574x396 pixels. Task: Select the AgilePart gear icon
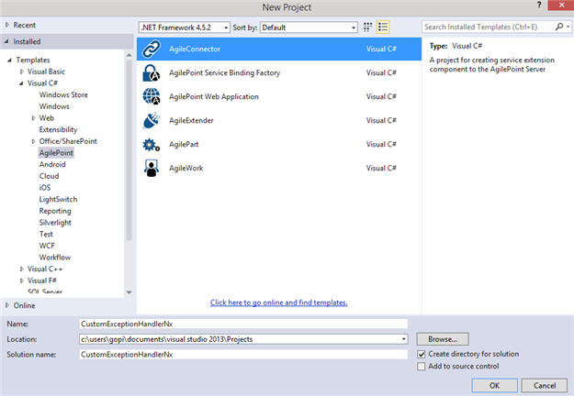pyautogui.click(x=152, y=144)
